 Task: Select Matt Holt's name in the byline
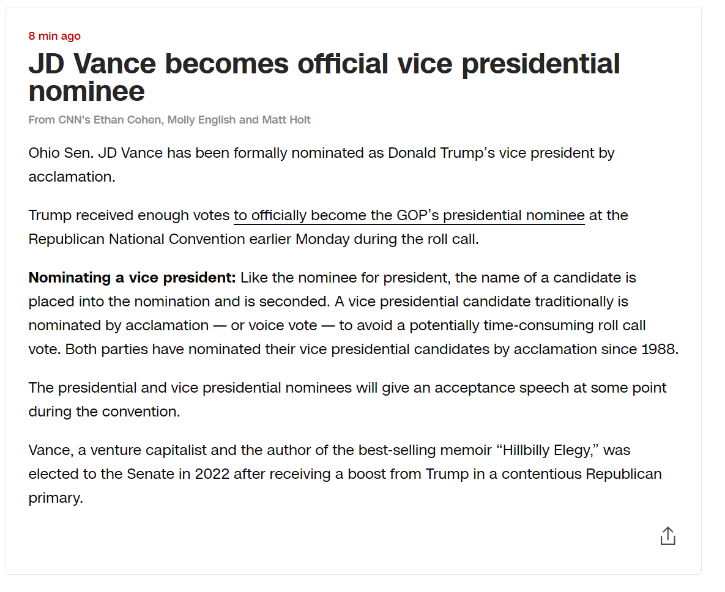click(286, 120)
